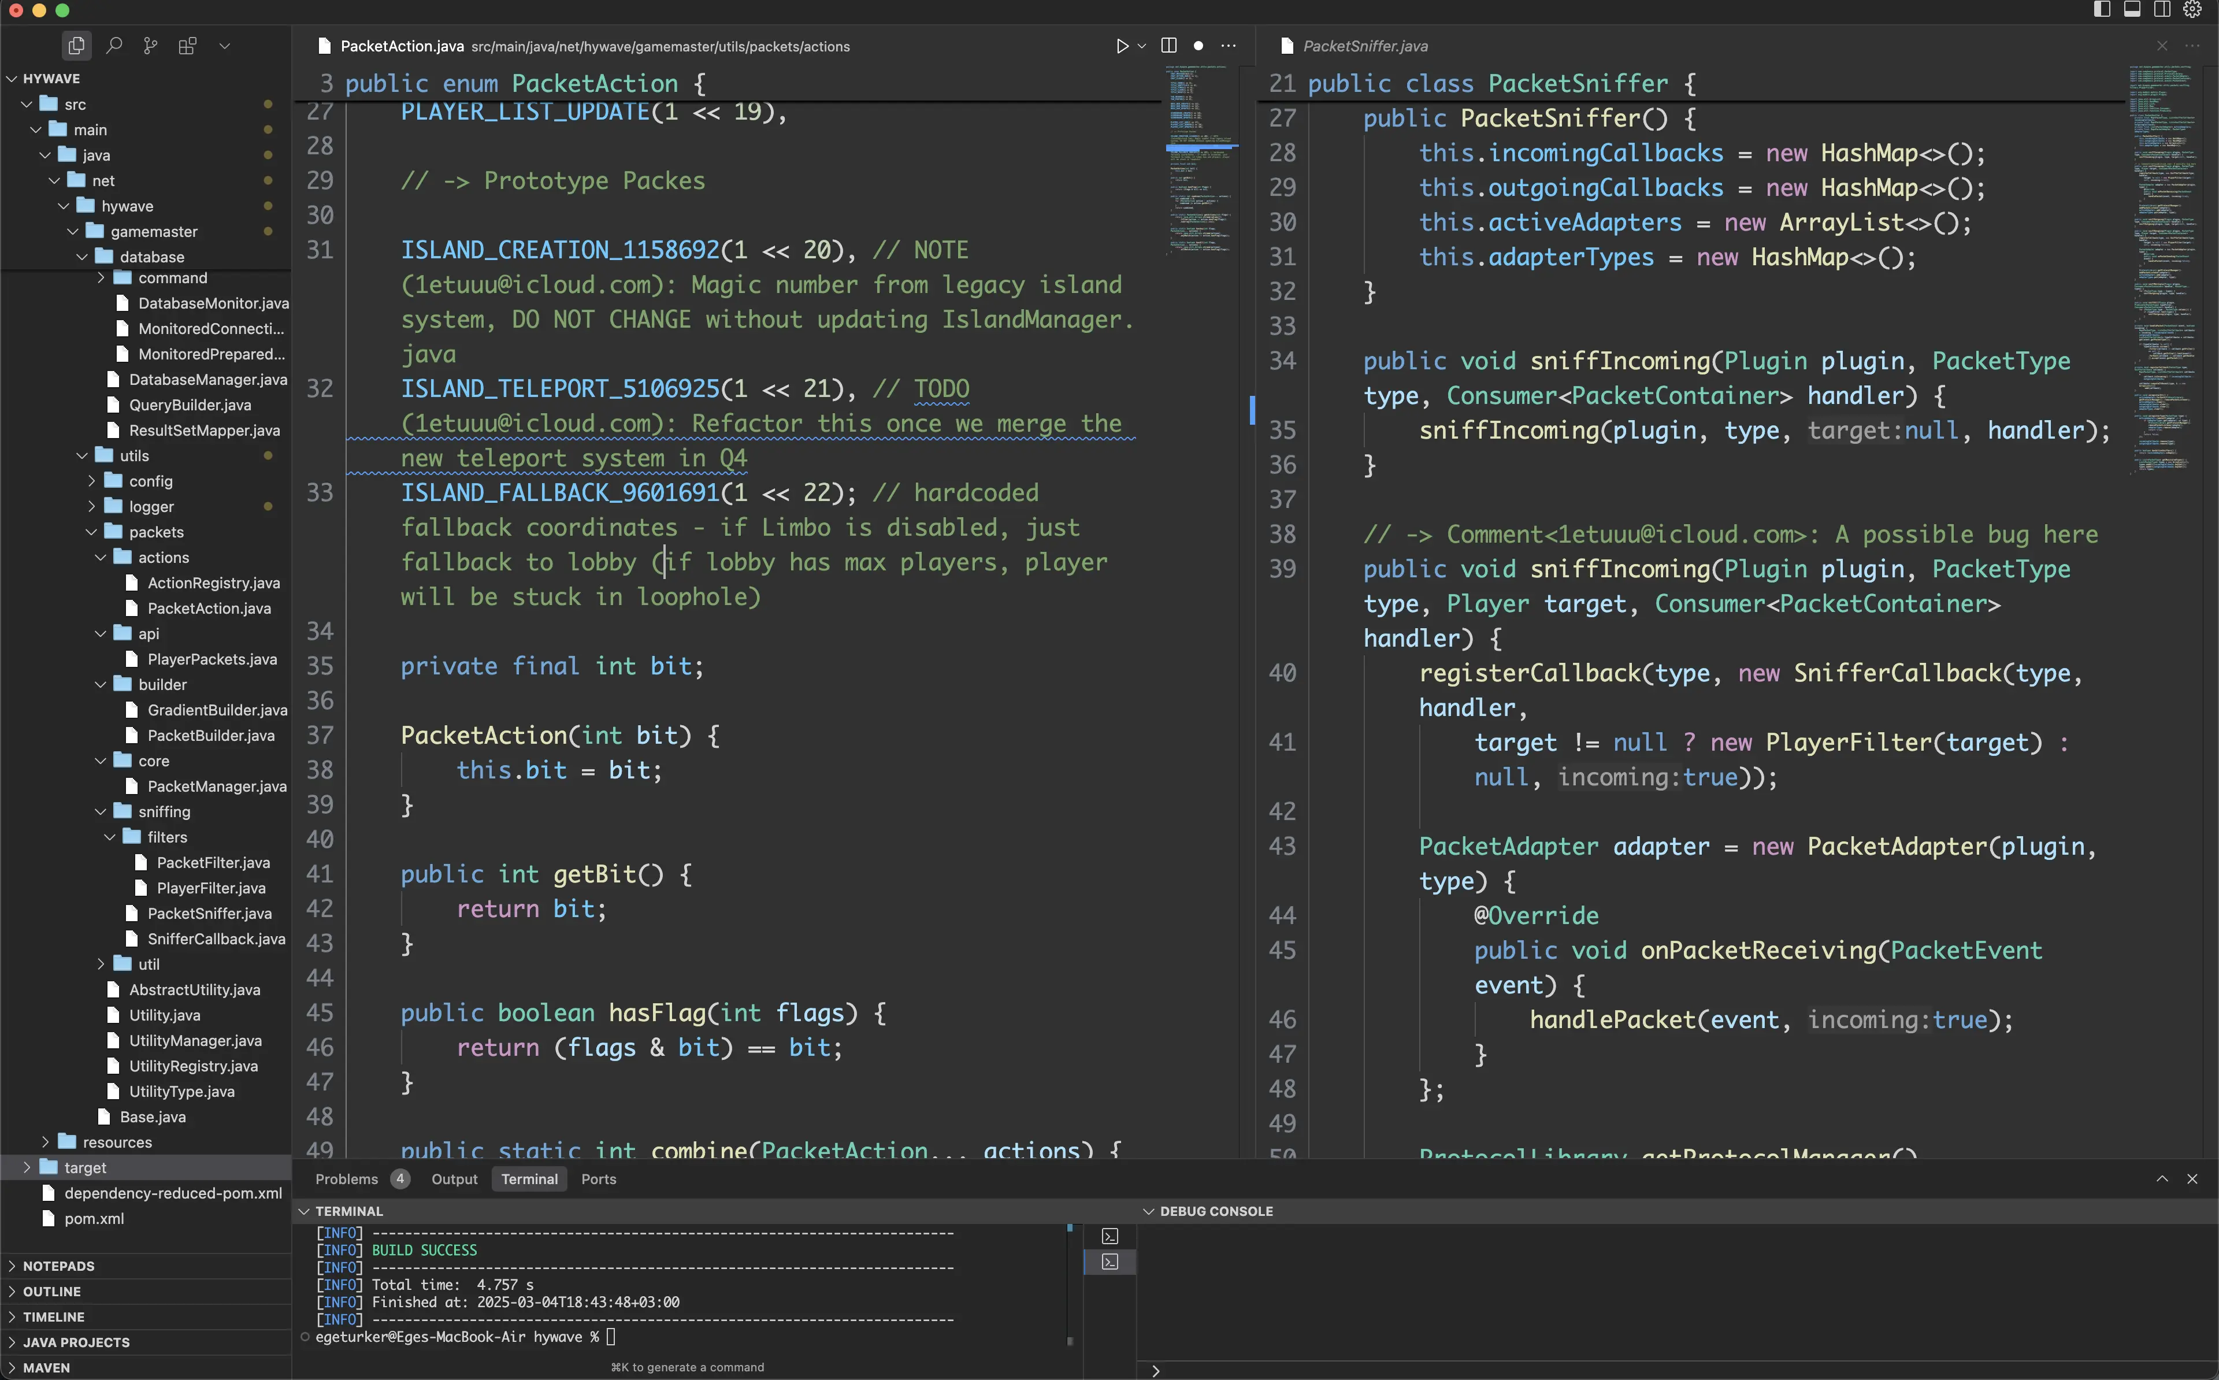Expand the target folder
Image resolution: width=2219 pixels, height=1380 pixels.
[146, 1167]
